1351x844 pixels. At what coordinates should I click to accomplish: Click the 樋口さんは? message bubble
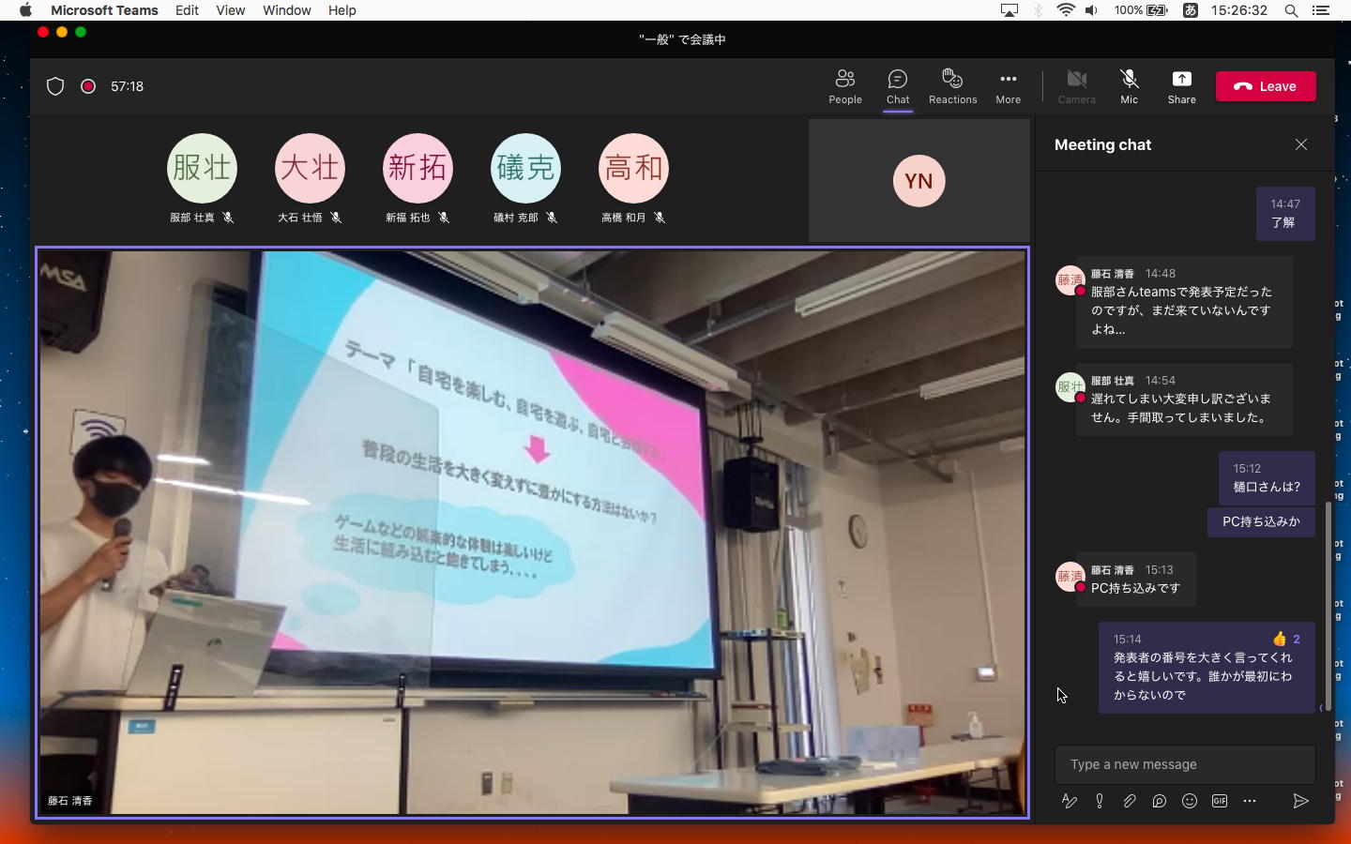click(x=1267, y=478)
